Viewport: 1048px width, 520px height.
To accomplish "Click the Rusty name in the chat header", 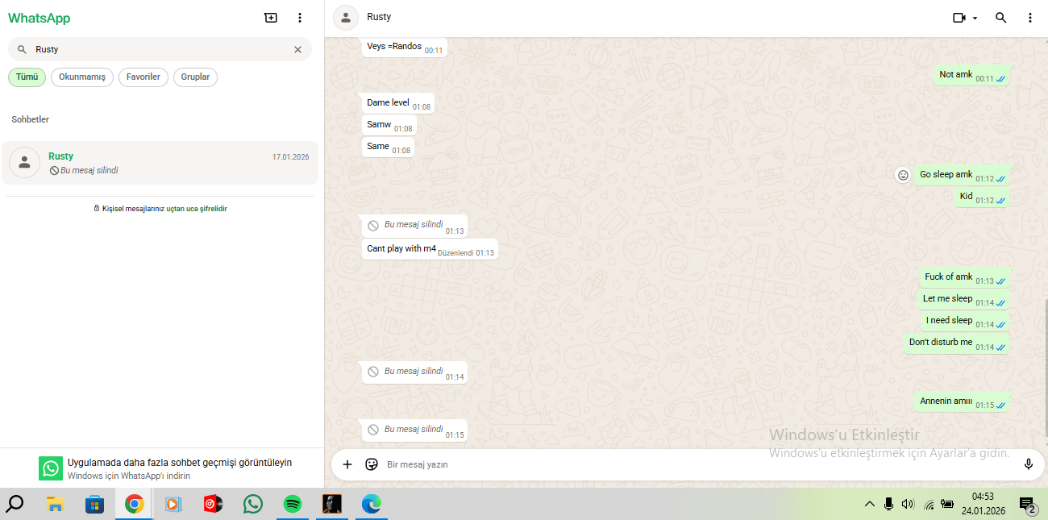I will point(379,17).
